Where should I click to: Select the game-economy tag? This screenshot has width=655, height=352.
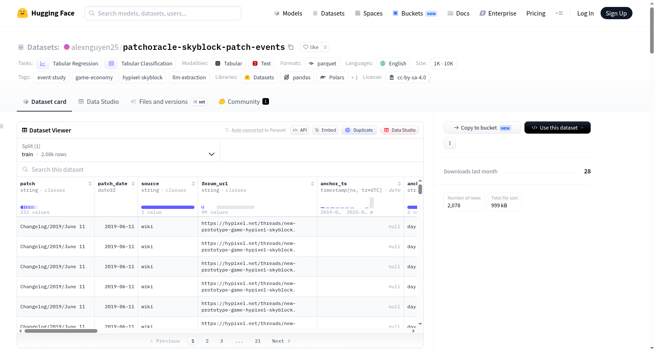[94, 77]
